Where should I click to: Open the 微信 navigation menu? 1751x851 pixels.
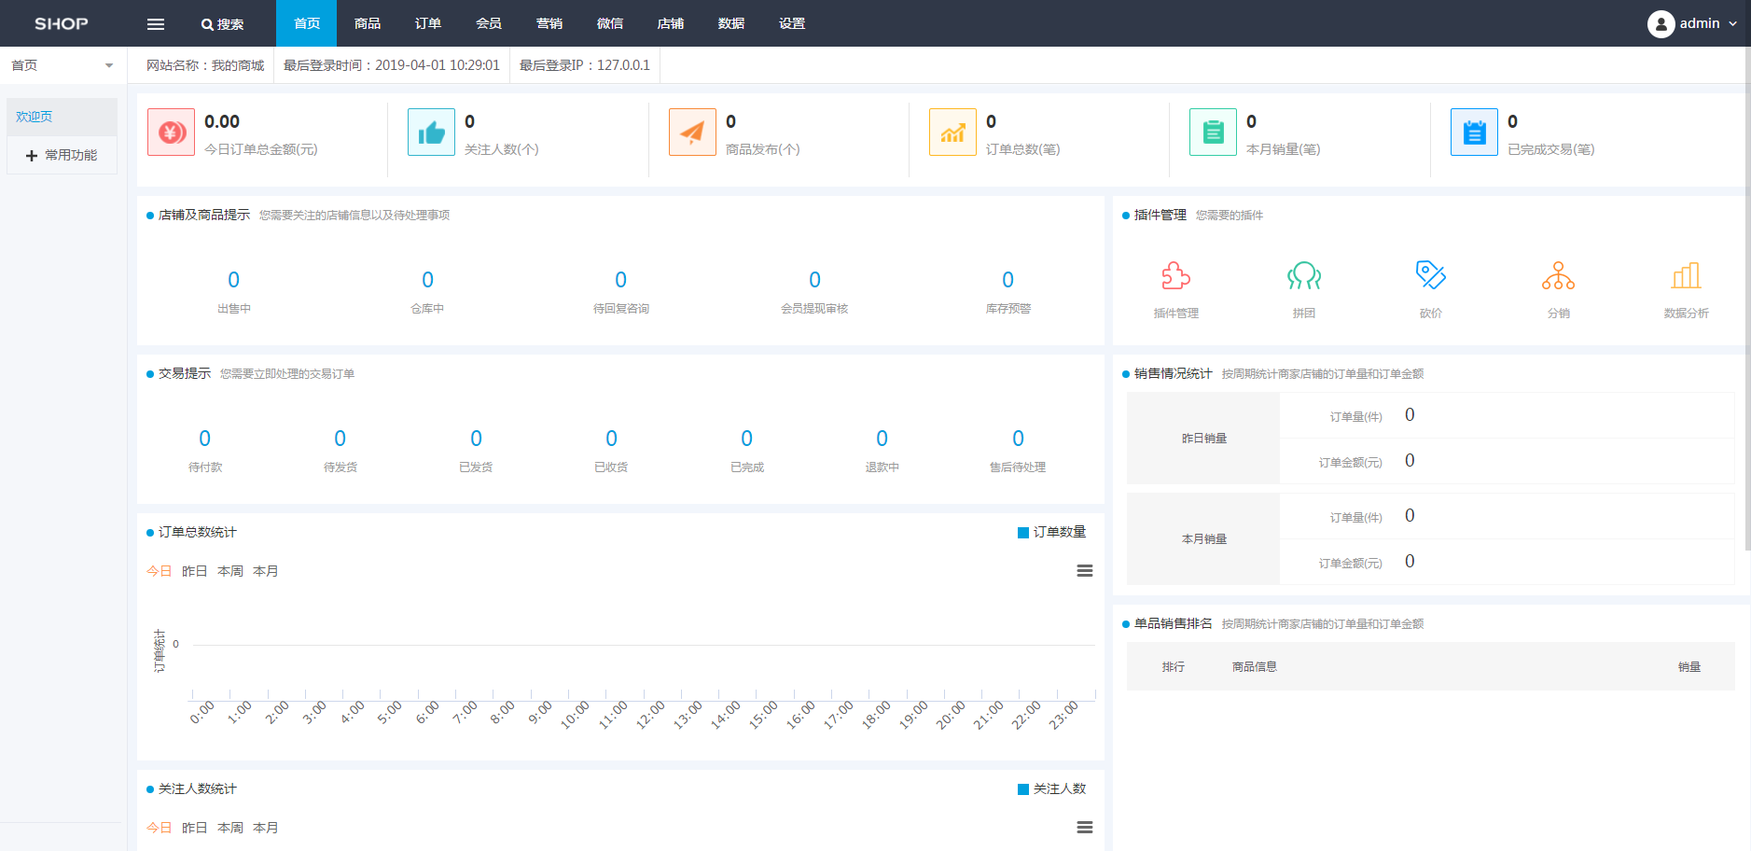[x=610, y=23]
